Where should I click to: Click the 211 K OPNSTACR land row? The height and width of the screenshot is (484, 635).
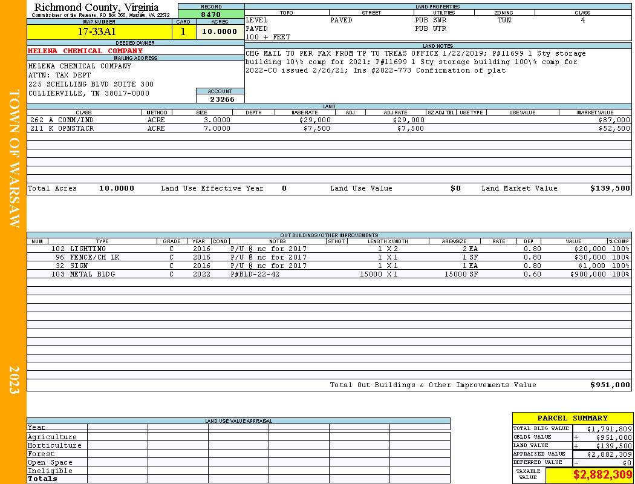(329, 128)
